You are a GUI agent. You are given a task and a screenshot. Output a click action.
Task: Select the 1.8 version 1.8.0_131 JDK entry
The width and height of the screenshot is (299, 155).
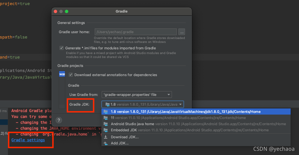click(x=196, y=112)
